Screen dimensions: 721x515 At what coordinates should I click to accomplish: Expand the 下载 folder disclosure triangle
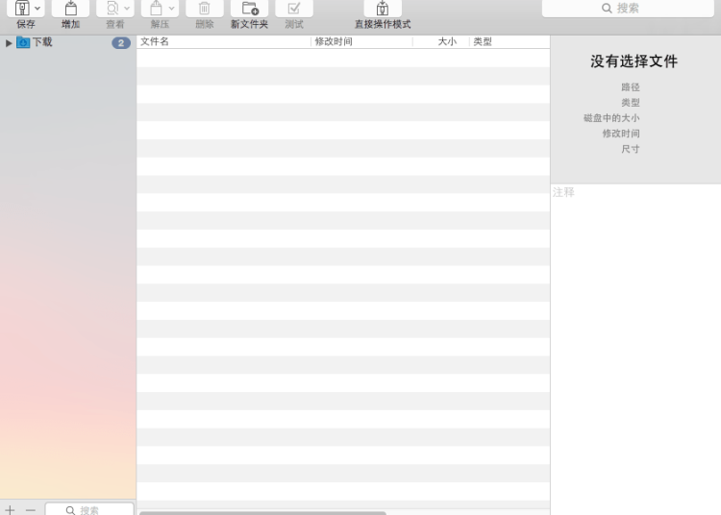click(10, 43)
